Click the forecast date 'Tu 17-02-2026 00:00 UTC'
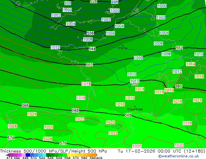The width and height of the screenshot is (206, 159). tap(150, 151)
